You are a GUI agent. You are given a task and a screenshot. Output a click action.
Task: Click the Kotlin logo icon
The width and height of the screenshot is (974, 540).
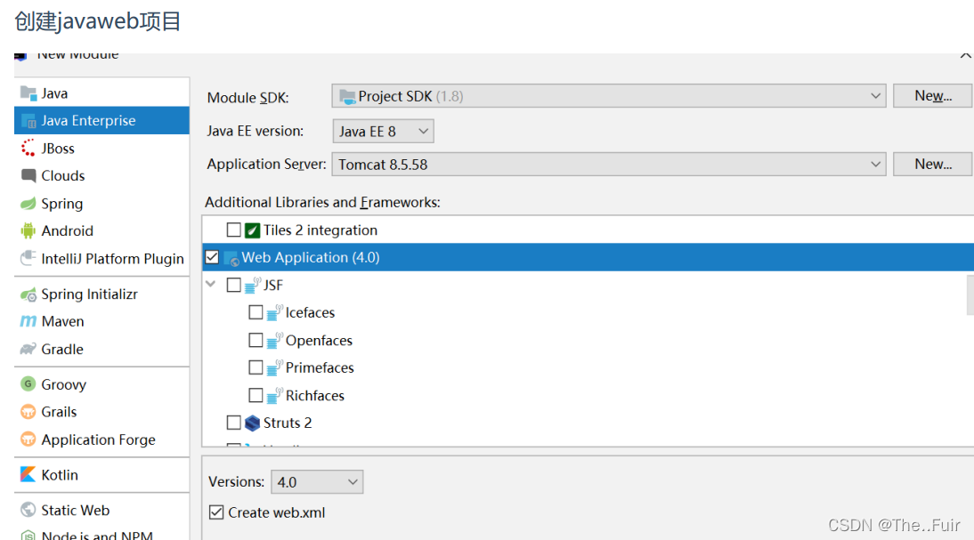pyautogui.click(x=28, y=475)
